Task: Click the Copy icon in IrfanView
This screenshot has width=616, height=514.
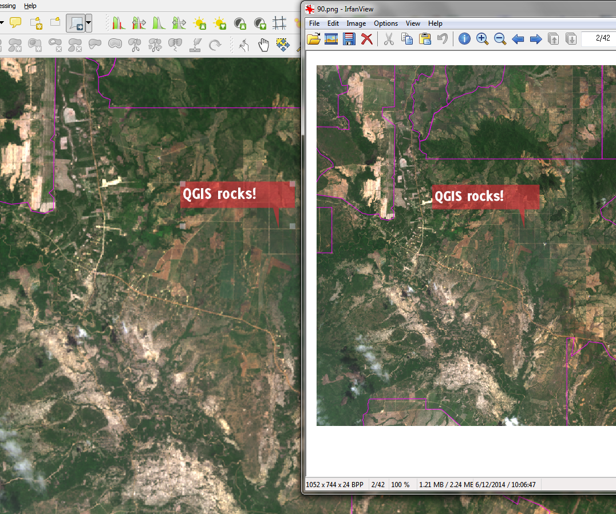Action: (407, 39)
